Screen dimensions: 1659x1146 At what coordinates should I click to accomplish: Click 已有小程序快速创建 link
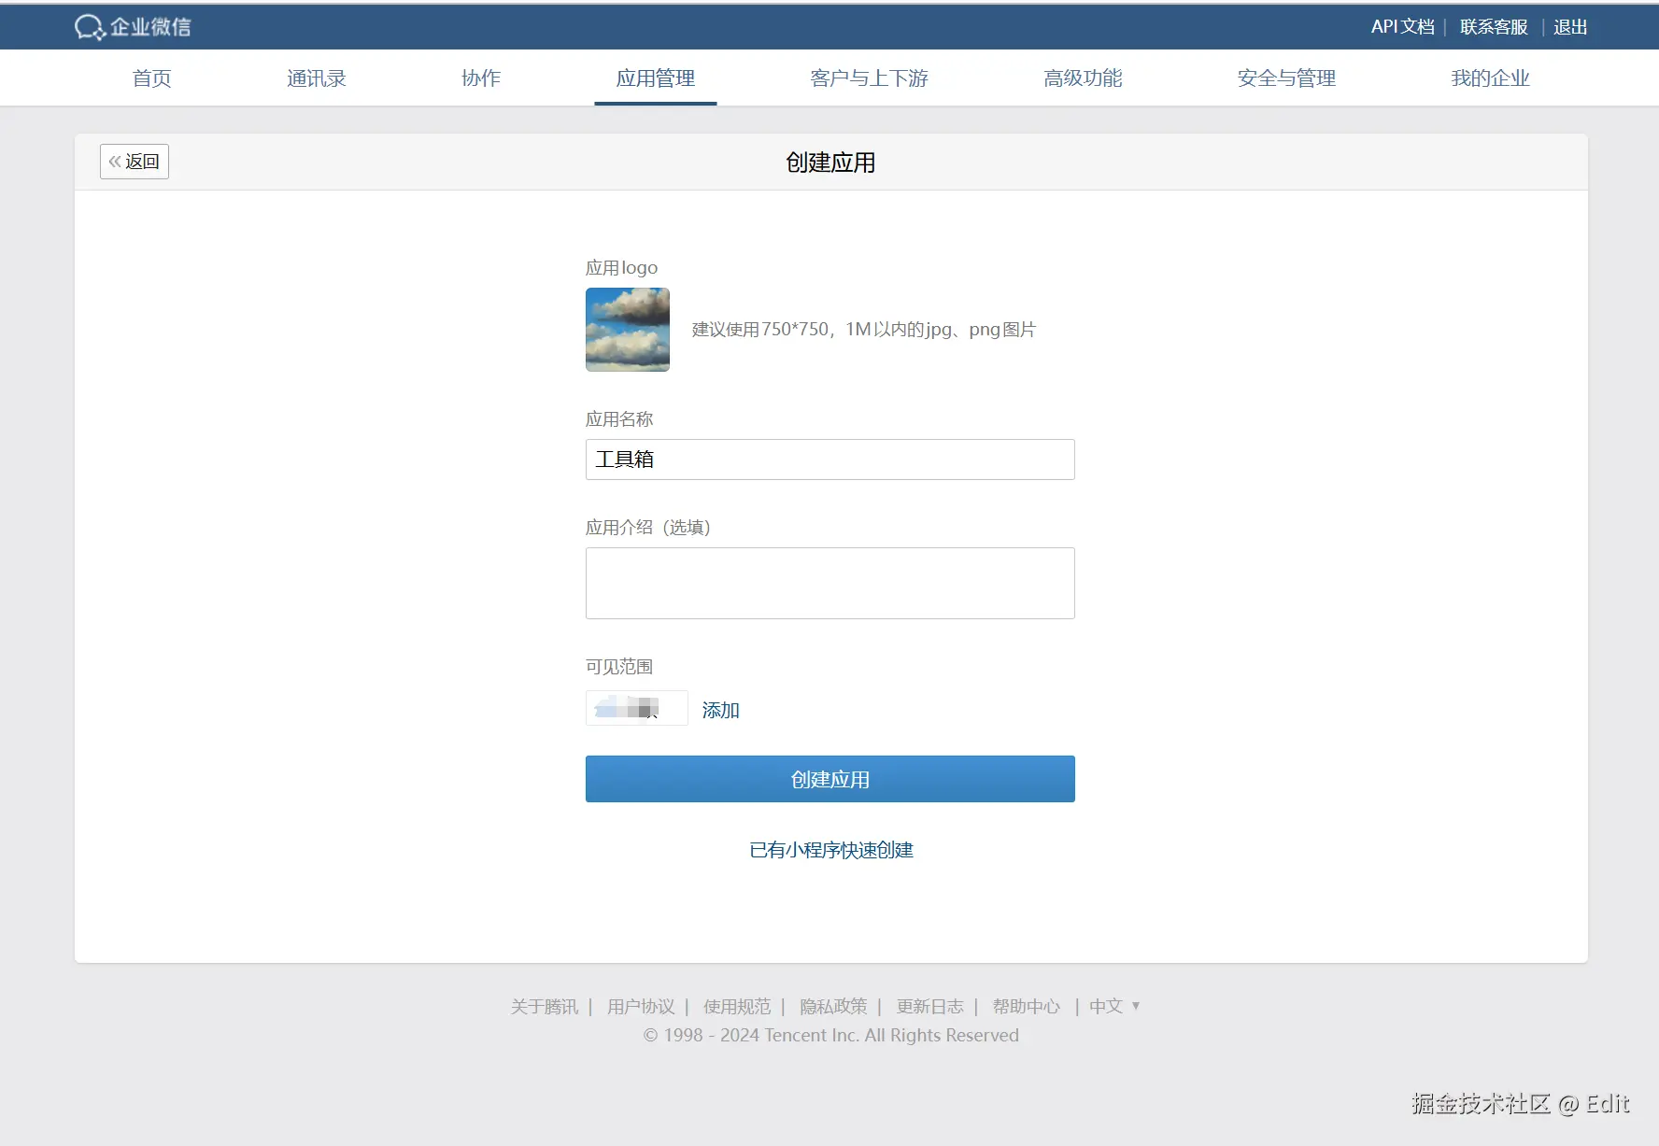[829, 850]
